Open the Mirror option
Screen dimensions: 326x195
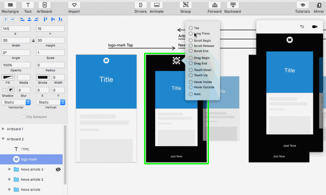coord(319,7)
